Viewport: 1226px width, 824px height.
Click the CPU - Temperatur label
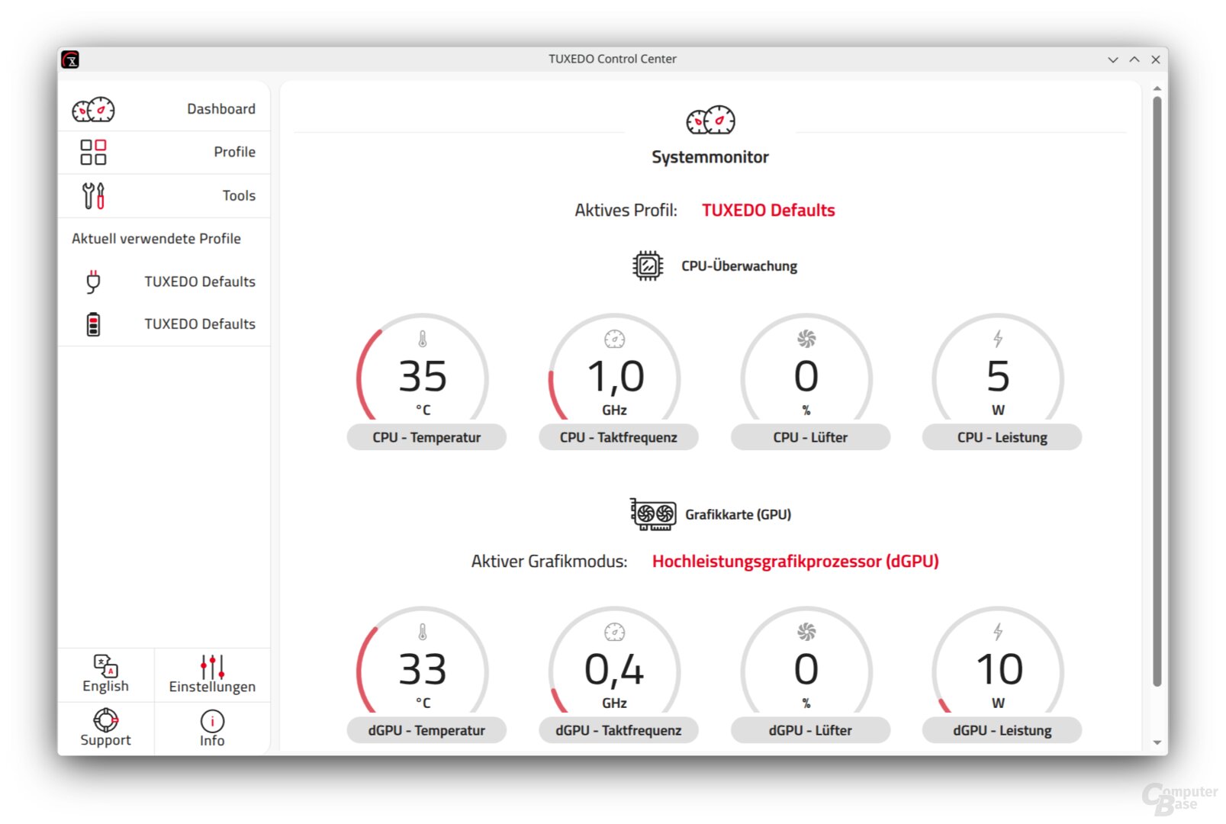426,437
